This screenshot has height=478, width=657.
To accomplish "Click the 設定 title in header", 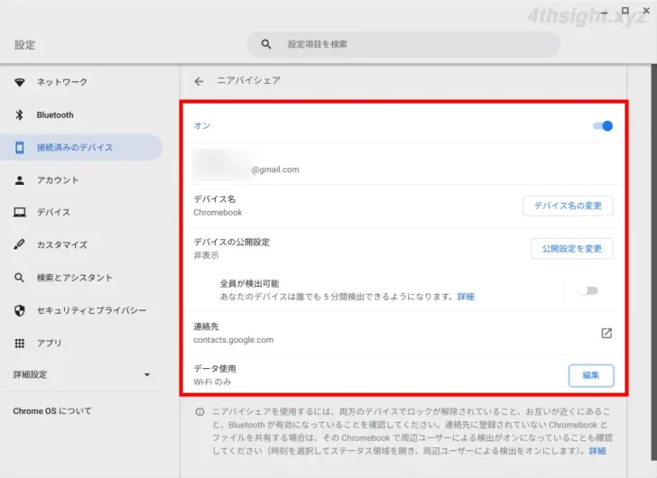I will (24, 45).
